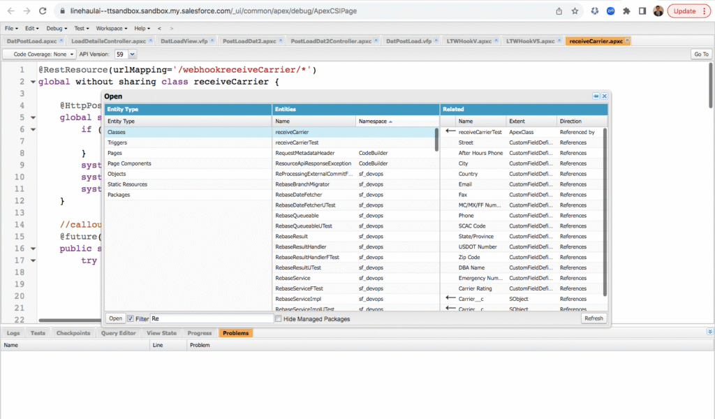Screen dimensions: 715x419
Task: Open the File menu
Action: 11,28
